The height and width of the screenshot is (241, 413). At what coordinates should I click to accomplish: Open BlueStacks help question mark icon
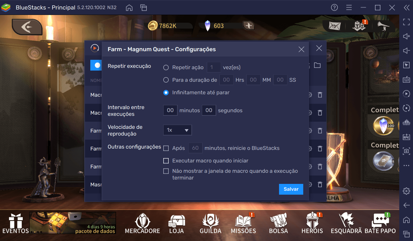(x=335, y=7)
